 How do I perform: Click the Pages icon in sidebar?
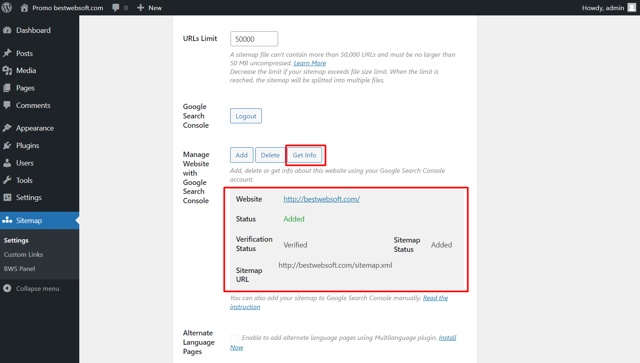click(x=7, y=88)
